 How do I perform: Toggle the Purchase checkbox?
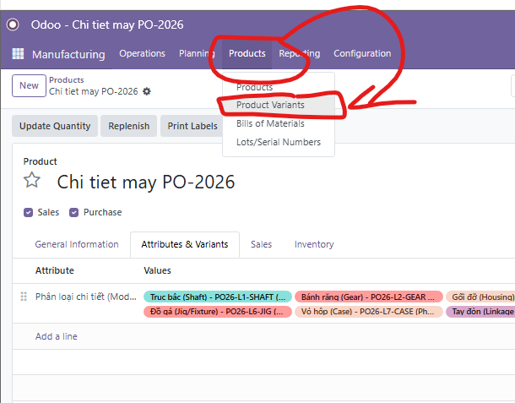[74, 212]
